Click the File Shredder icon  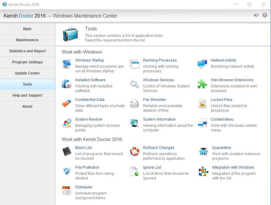(x=134, y=103)
